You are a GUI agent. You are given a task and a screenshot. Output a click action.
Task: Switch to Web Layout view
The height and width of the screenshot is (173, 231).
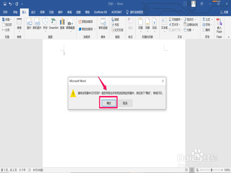click(197, 170)
